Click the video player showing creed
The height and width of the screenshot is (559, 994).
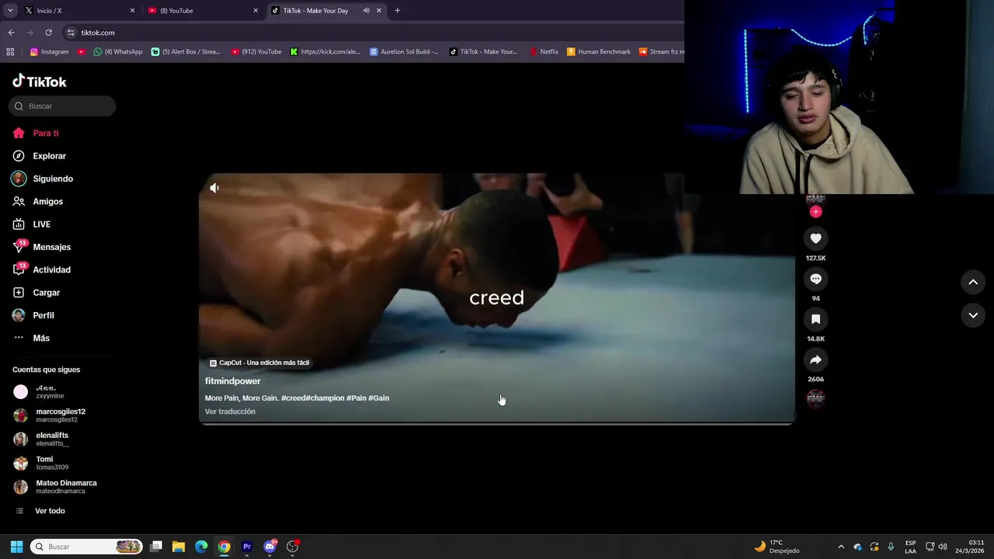click(x=497, y=298)
